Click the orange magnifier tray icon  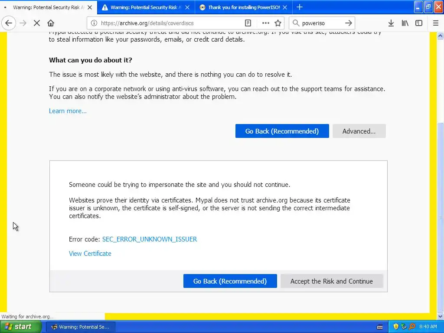[412, 327]
